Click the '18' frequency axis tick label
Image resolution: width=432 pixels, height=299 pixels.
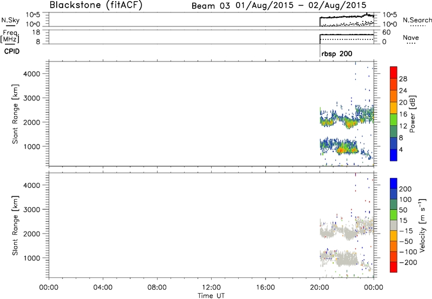pos(36,32)
